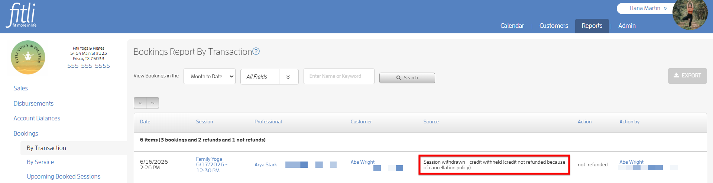Screen dimensions: 713x183
Task: Click the EXPORT button
Action: point(687,76)
